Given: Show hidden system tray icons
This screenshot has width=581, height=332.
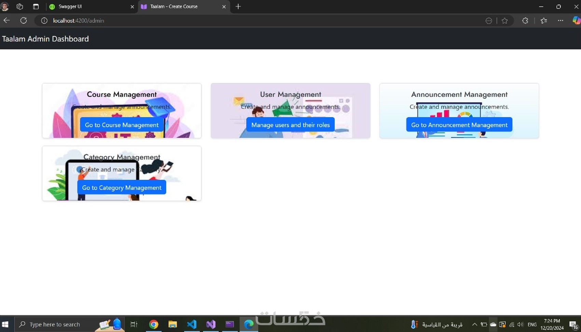Looking at the screenshot, I should (x=474, y=324).
